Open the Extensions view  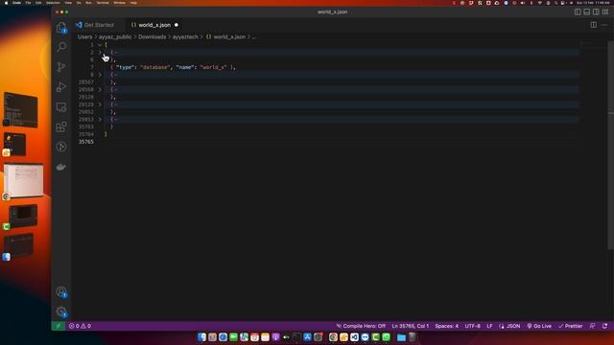[61, 126]
